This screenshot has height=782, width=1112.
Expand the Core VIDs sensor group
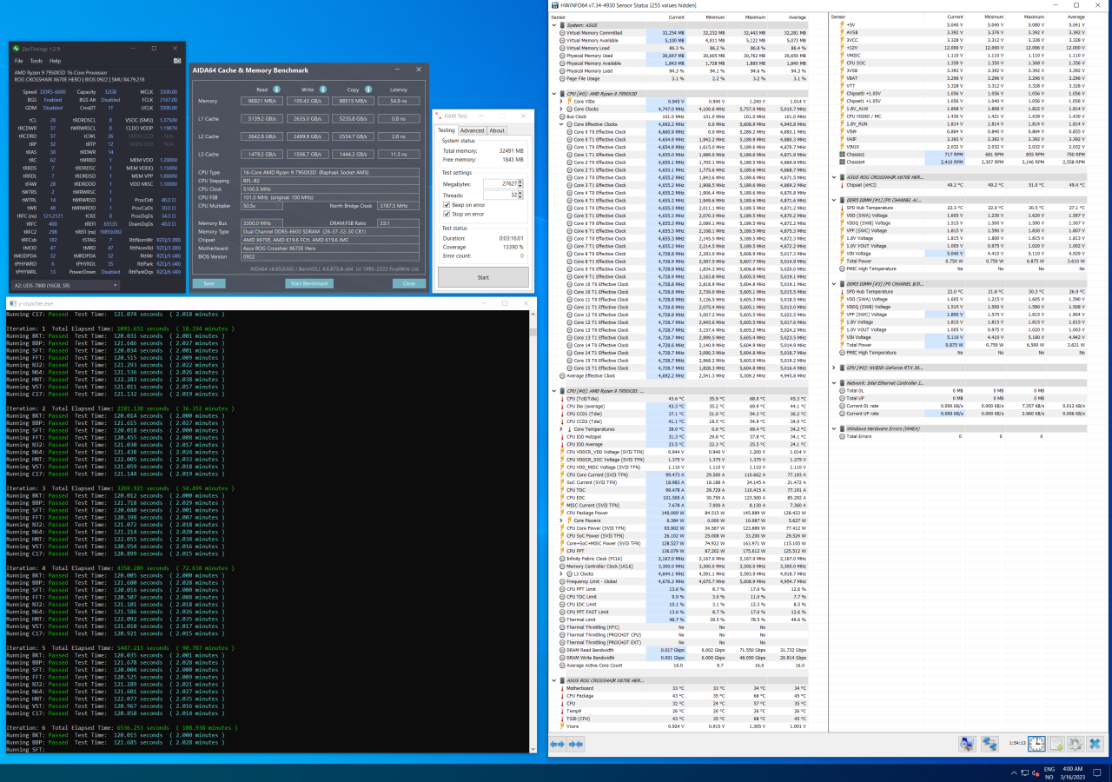(x=560, y=102)
